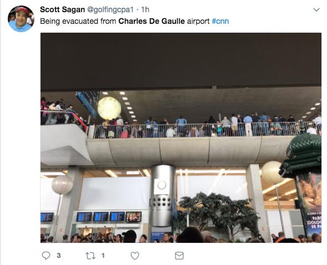Image resolution: width=327 pixels, height=265 pixels.
Task: Click the reply count number 3
Action: click(x=59, y=256)
